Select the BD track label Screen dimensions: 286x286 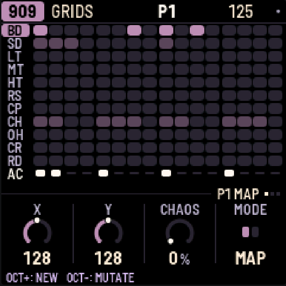[16, 30]
